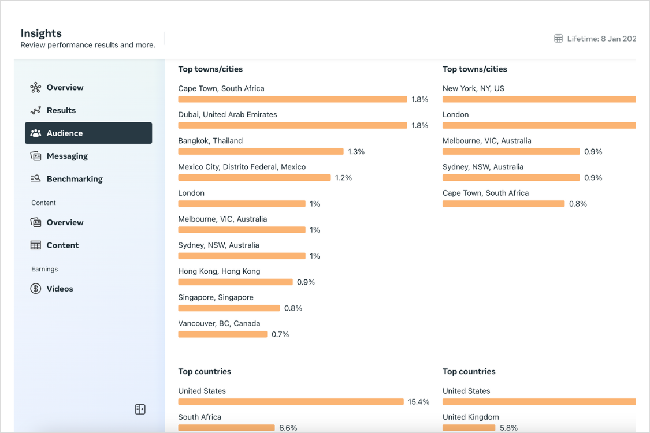This screenshot has height=433, width=650.
Task: Collapse the sidebar with the panel icon
Action: click(140, 409)
